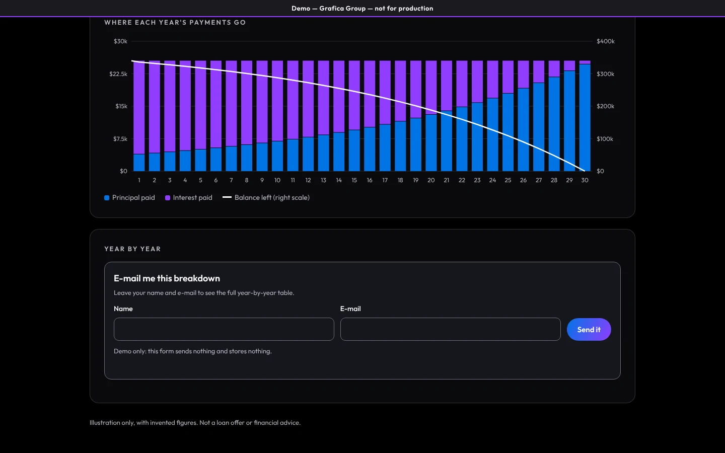The height and width of the screenshot is (453, 725).
Task: Click the $30k left axis label
Action: 121,41
